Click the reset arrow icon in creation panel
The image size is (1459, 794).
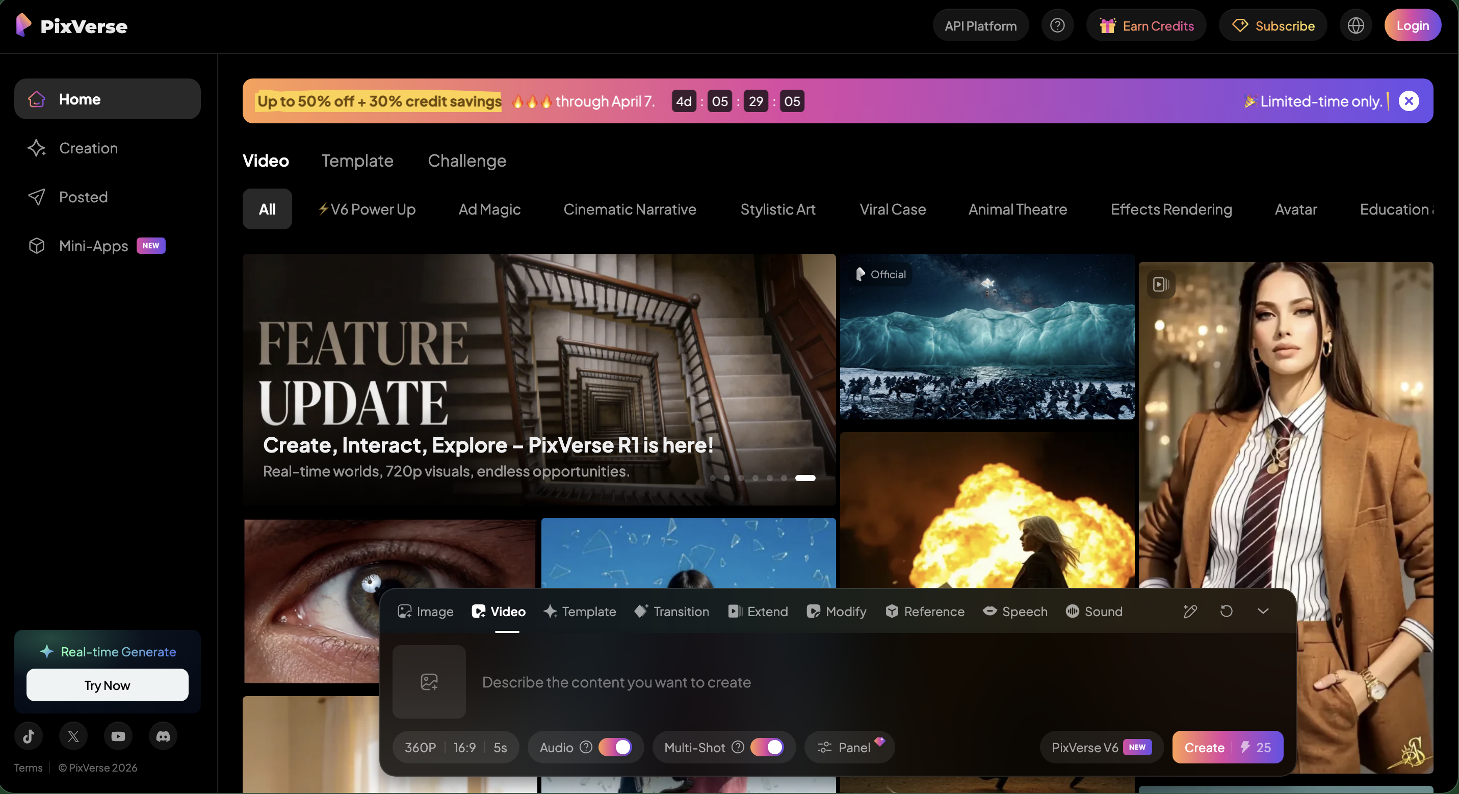point(1226,611)
